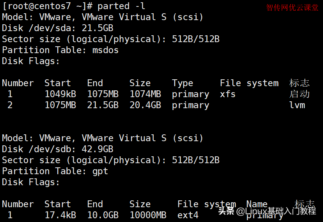Click the xfs file system entry

tap(227, 94)
